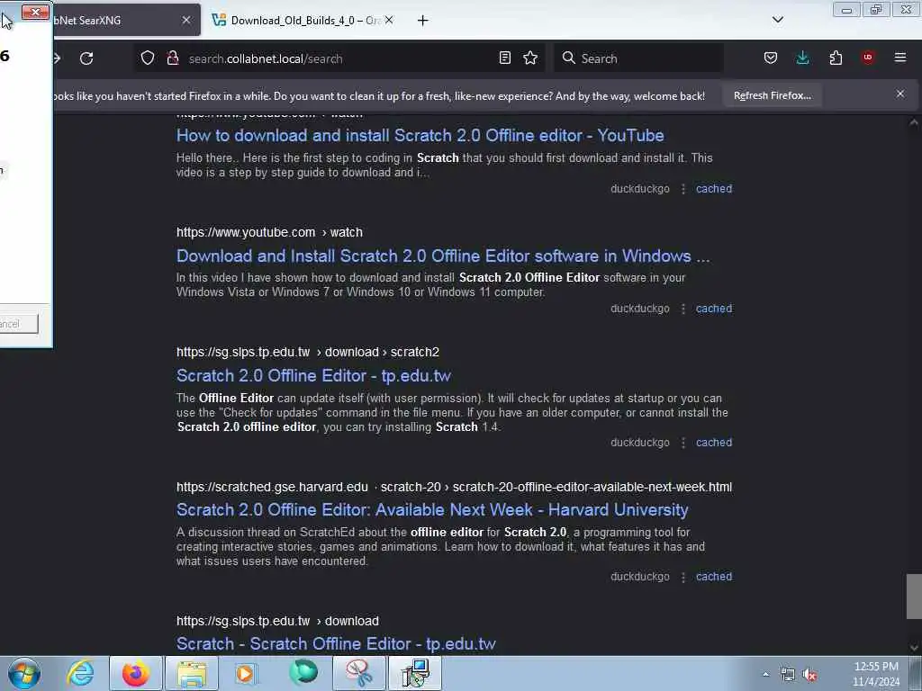This screenshot has height=691, width=922.
Task: Open the Windows Start orb
Action: coord(24,673)
